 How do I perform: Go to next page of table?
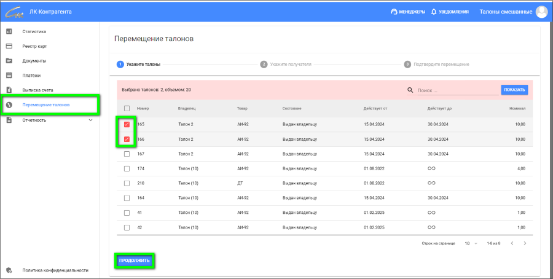coord(525,243)
